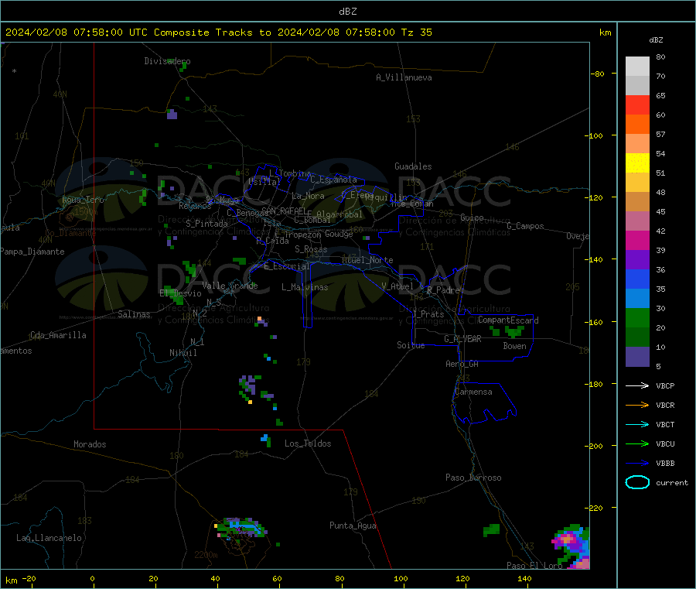Click the 'S_Pintada' map label
This screenshot has height=589, width=696.
[206, 224]
